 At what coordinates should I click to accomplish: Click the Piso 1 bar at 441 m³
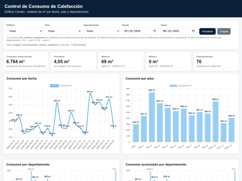(x=144, y=129)
